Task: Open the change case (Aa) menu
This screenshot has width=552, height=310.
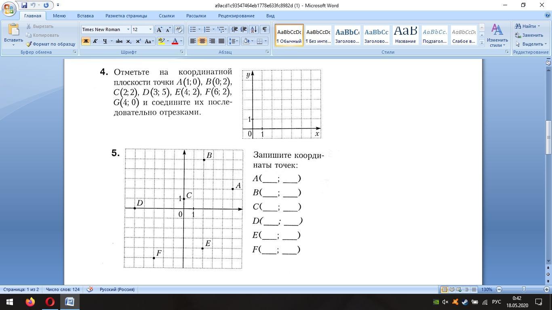Action: coord(148,41)
